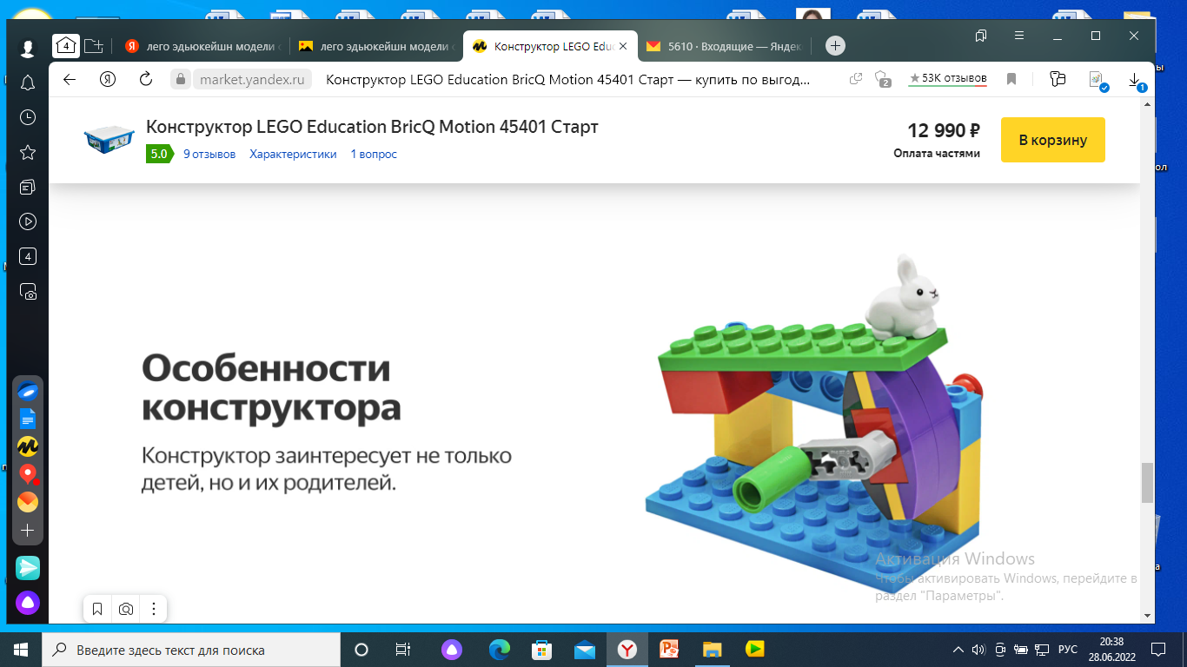Open Yandex home via Я button
Image resolution: width=1187 pixels, height=667 pixels.
tap(108, 79)
